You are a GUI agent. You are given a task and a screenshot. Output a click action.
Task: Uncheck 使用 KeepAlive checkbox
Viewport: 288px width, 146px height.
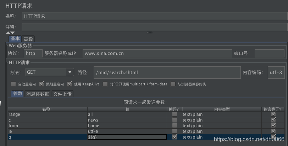point(70,84)
